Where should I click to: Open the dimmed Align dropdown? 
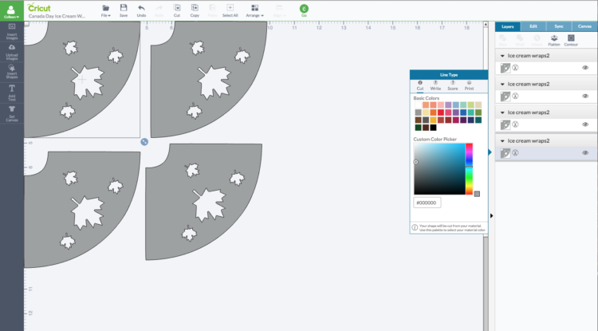pos(279,10)
